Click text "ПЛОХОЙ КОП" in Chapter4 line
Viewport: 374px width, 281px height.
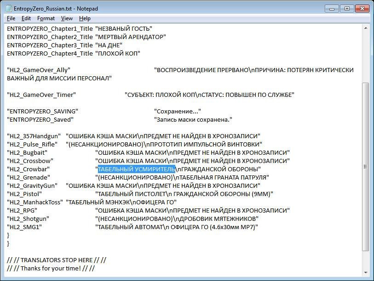[118, 54]
